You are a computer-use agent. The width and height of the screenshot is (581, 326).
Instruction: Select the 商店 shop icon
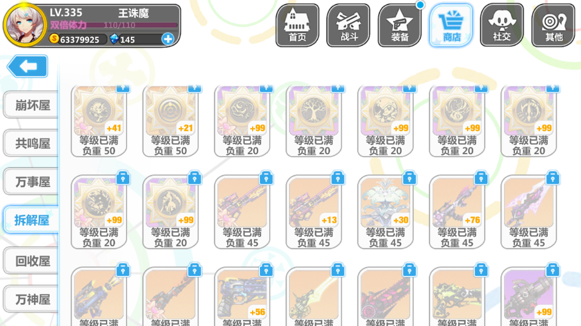451,25
